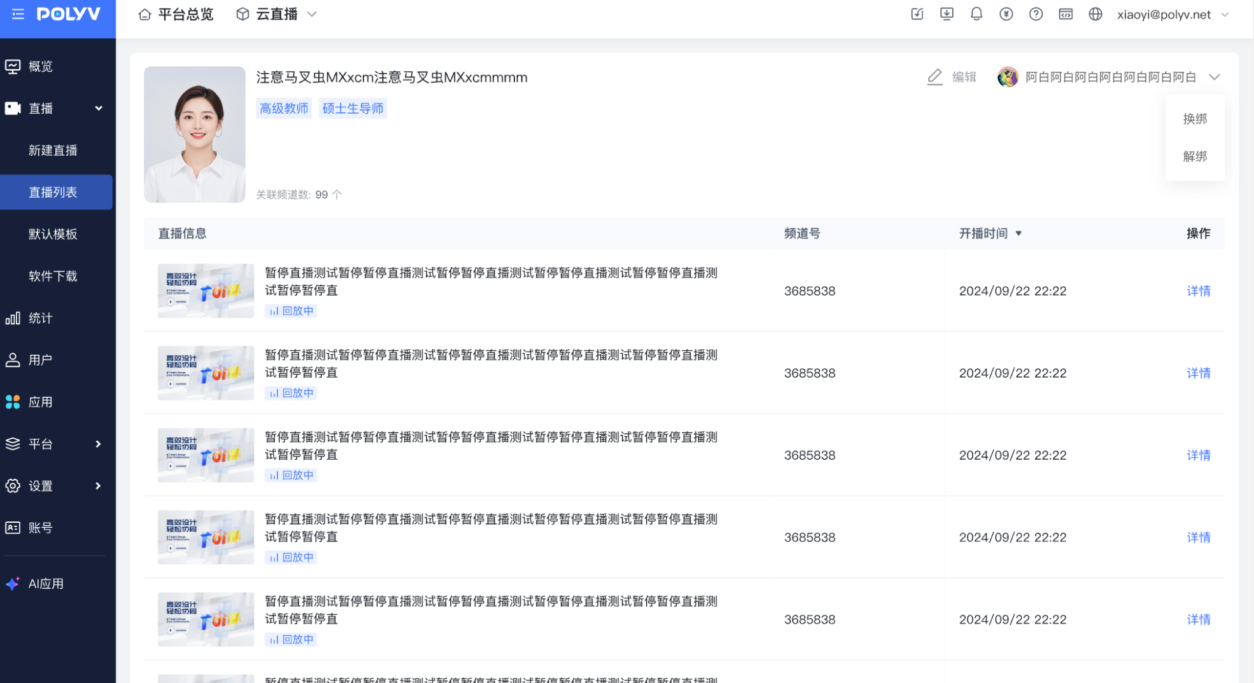1254x683 pixels.
Task: Click the 操作 column header
Action: (x=1199, y=233)
